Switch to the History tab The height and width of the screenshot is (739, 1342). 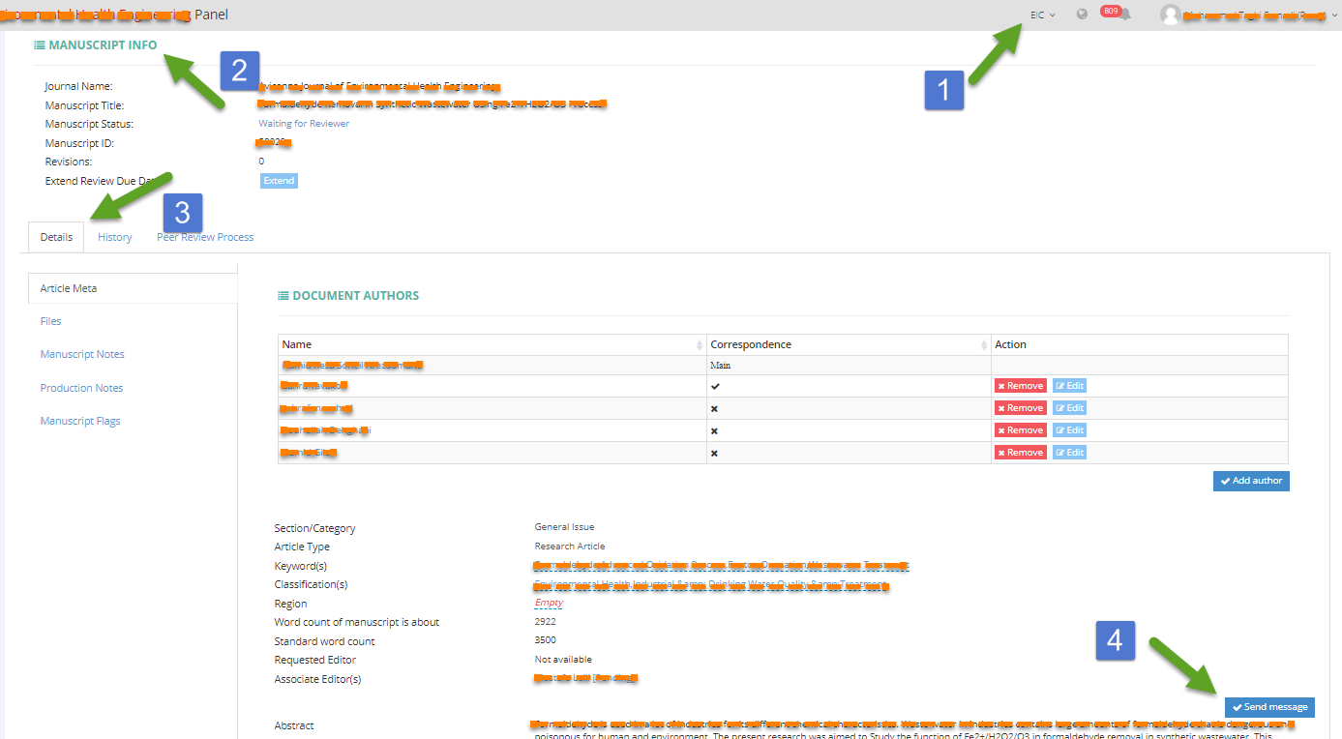click(x=115, y=237)
